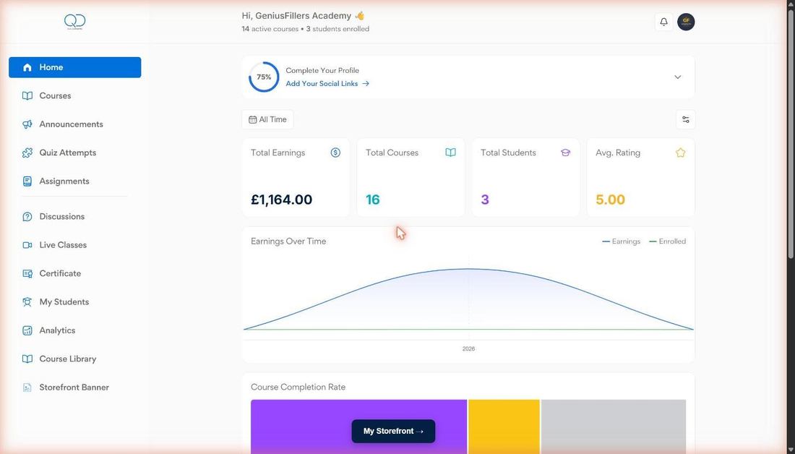This screenshot has width=795, height=454.
Task: Open the GF profile avatar
Action: 686,22
